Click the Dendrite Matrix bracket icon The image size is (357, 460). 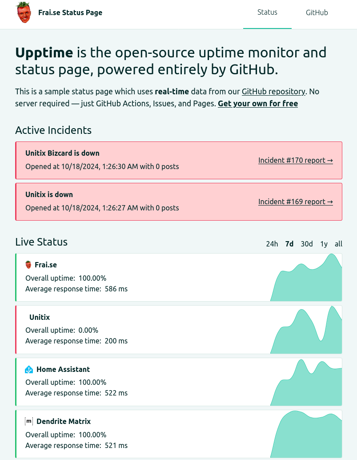coord(29,421)
